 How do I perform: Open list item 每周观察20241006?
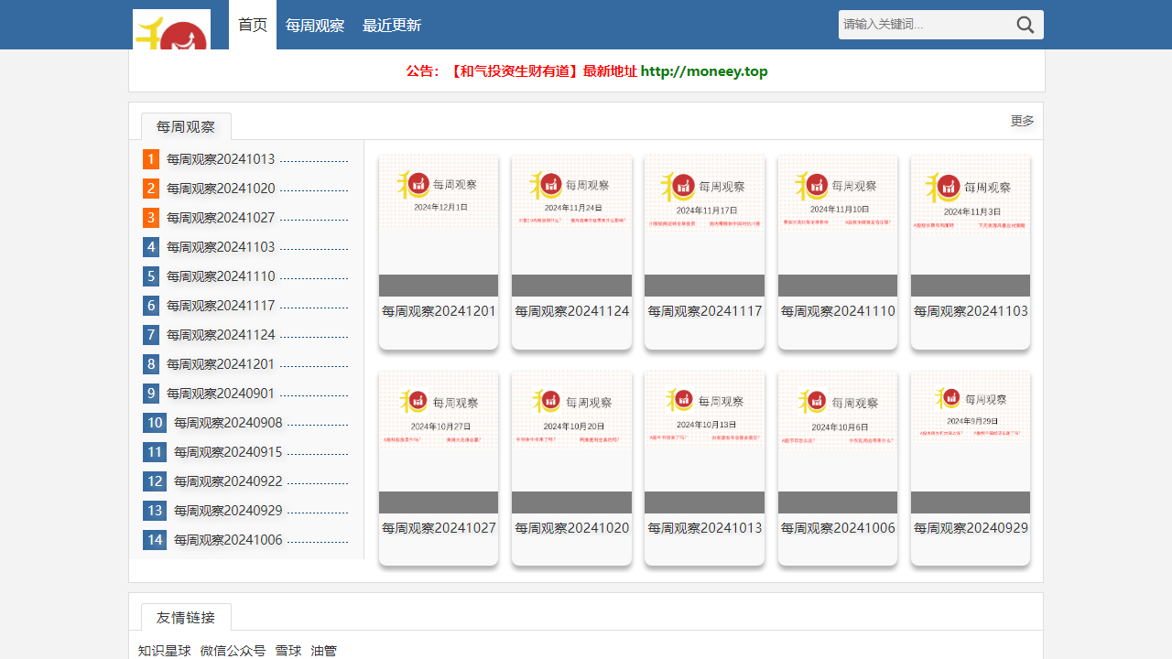(228, 540)
